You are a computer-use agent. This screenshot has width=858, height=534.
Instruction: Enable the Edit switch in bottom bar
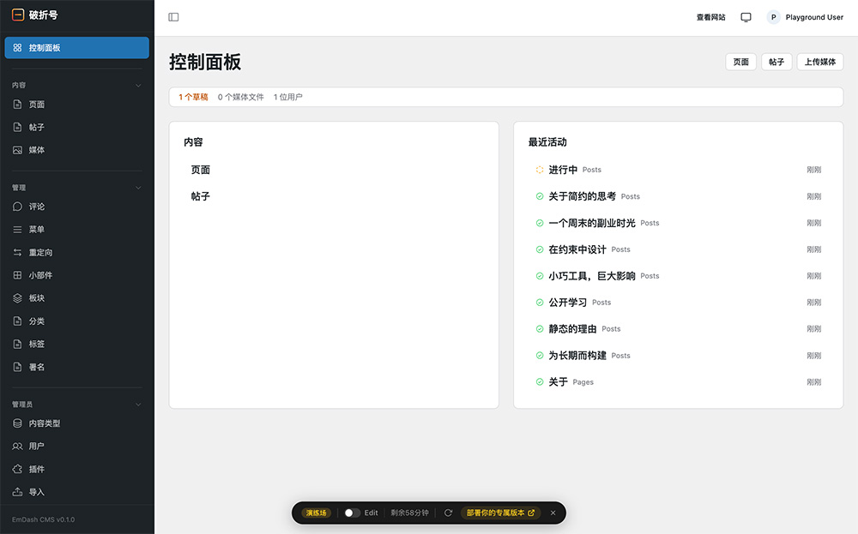[x=350, y=513]
